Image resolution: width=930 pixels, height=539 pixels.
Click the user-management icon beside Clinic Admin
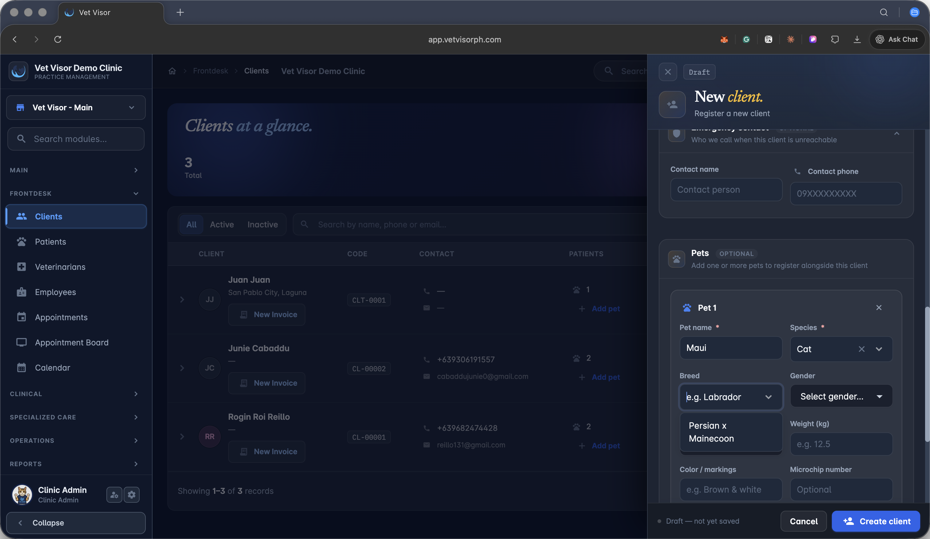click(x=114, y=495)
